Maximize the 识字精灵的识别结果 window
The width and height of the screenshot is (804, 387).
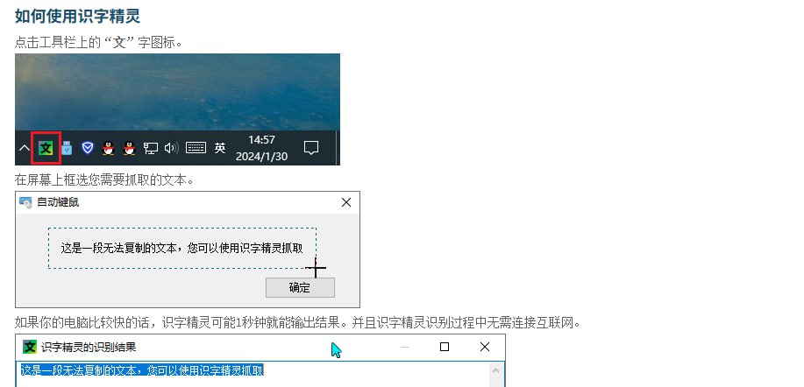(445, 347)
